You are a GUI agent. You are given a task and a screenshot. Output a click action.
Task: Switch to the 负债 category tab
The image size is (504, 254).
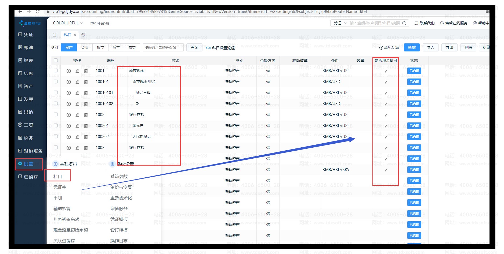[x=85, y=47]
